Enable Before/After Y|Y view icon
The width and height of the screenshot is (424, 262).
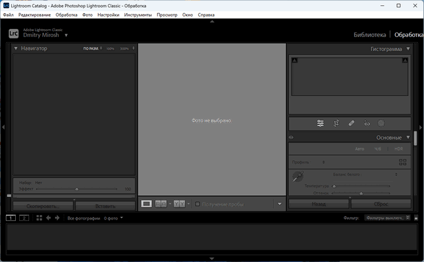(x=180, y=204)
